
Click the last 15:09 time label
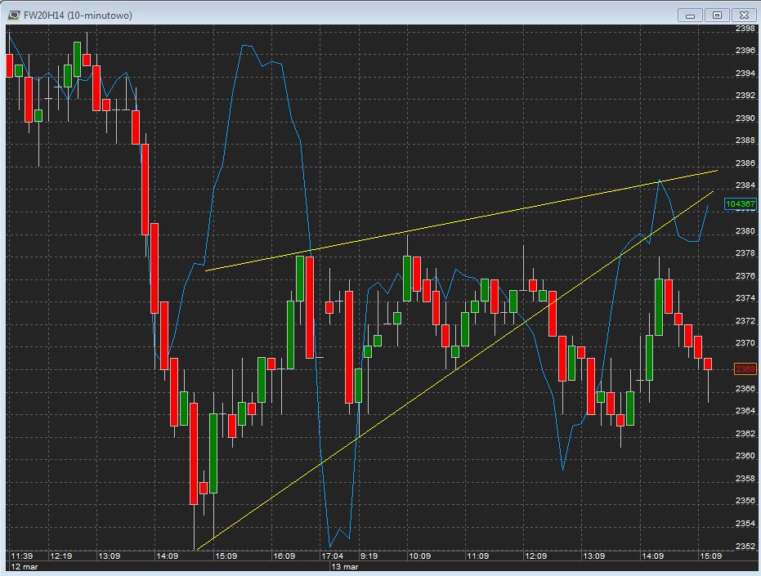[709, 556]
